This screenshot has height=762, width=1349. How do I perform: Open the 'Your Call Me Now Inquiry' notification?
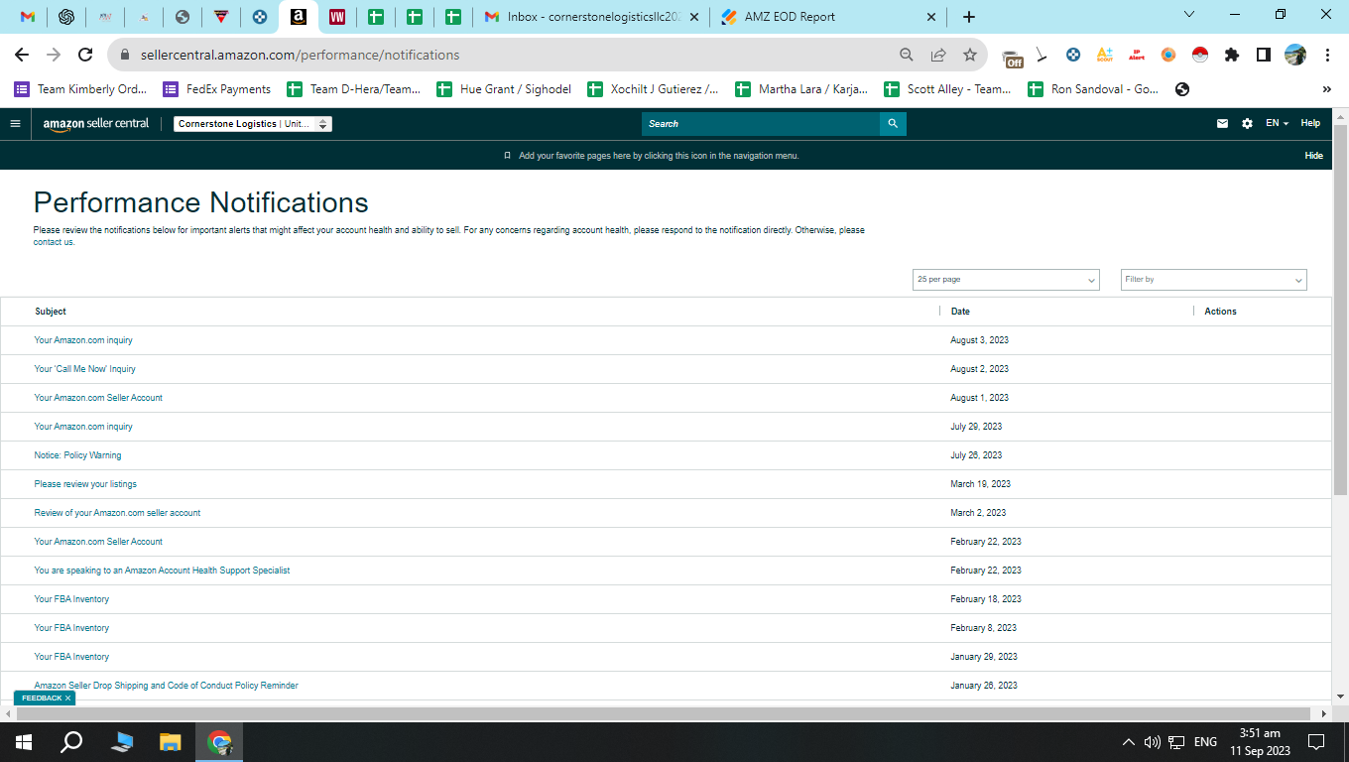(x=85, y=369)
